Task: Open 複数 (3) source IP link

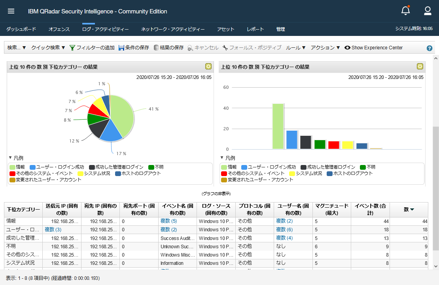Action: point(53,230)
